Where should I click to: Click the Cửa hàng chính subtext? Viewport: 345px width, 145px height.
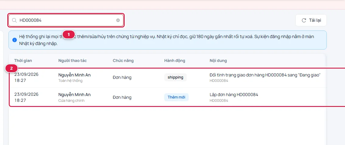(71, 101)
